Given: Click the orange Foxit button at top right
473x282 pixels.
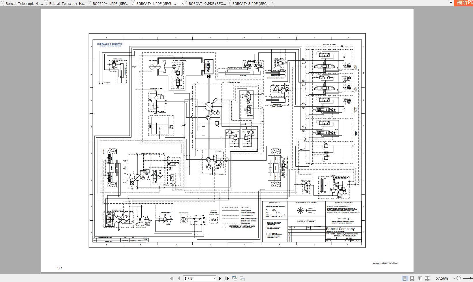Looking at the screenshot, I should (x=464, y=3).
